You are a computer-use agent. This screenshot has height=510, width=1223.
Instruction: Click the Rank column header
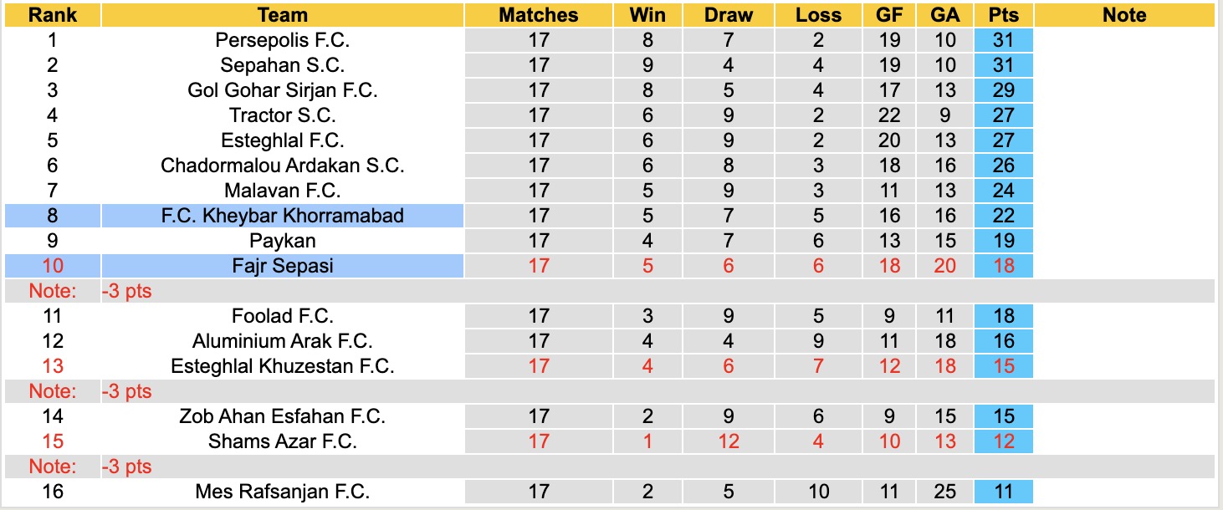pyautogui.click(x=52, y=15)
